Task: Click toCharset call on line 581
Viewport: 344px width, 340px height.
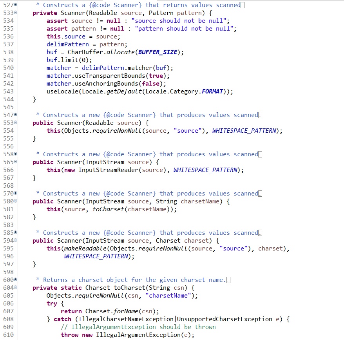Action: coord(108,209)
